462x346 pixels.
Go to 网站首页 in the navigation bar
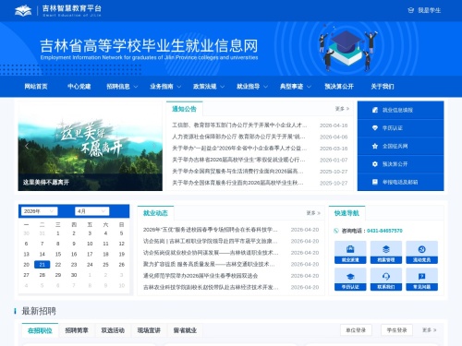point(36,87)
